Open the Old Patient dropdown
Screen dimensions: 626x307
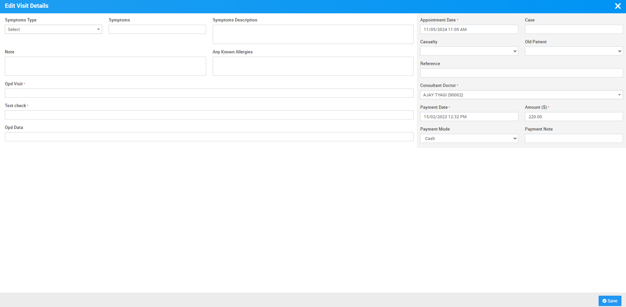[573, 51]
